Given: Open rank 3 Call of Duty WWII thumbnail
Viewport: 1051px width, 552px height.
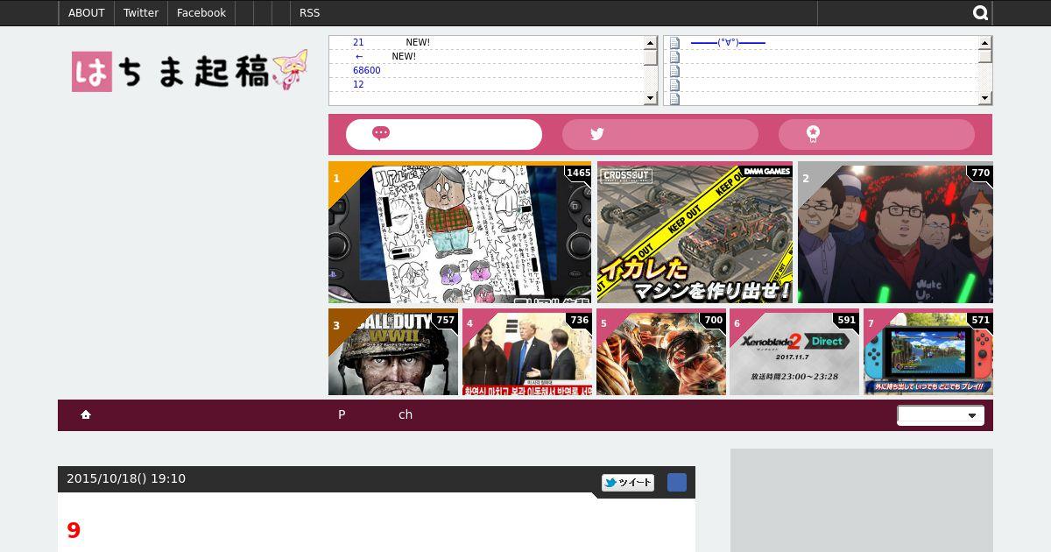Looking at the screenshot, I should pos(393,351).
